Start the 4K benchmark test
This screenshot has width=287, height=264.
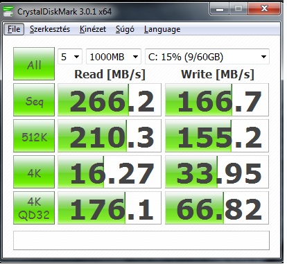coord(34,172)
